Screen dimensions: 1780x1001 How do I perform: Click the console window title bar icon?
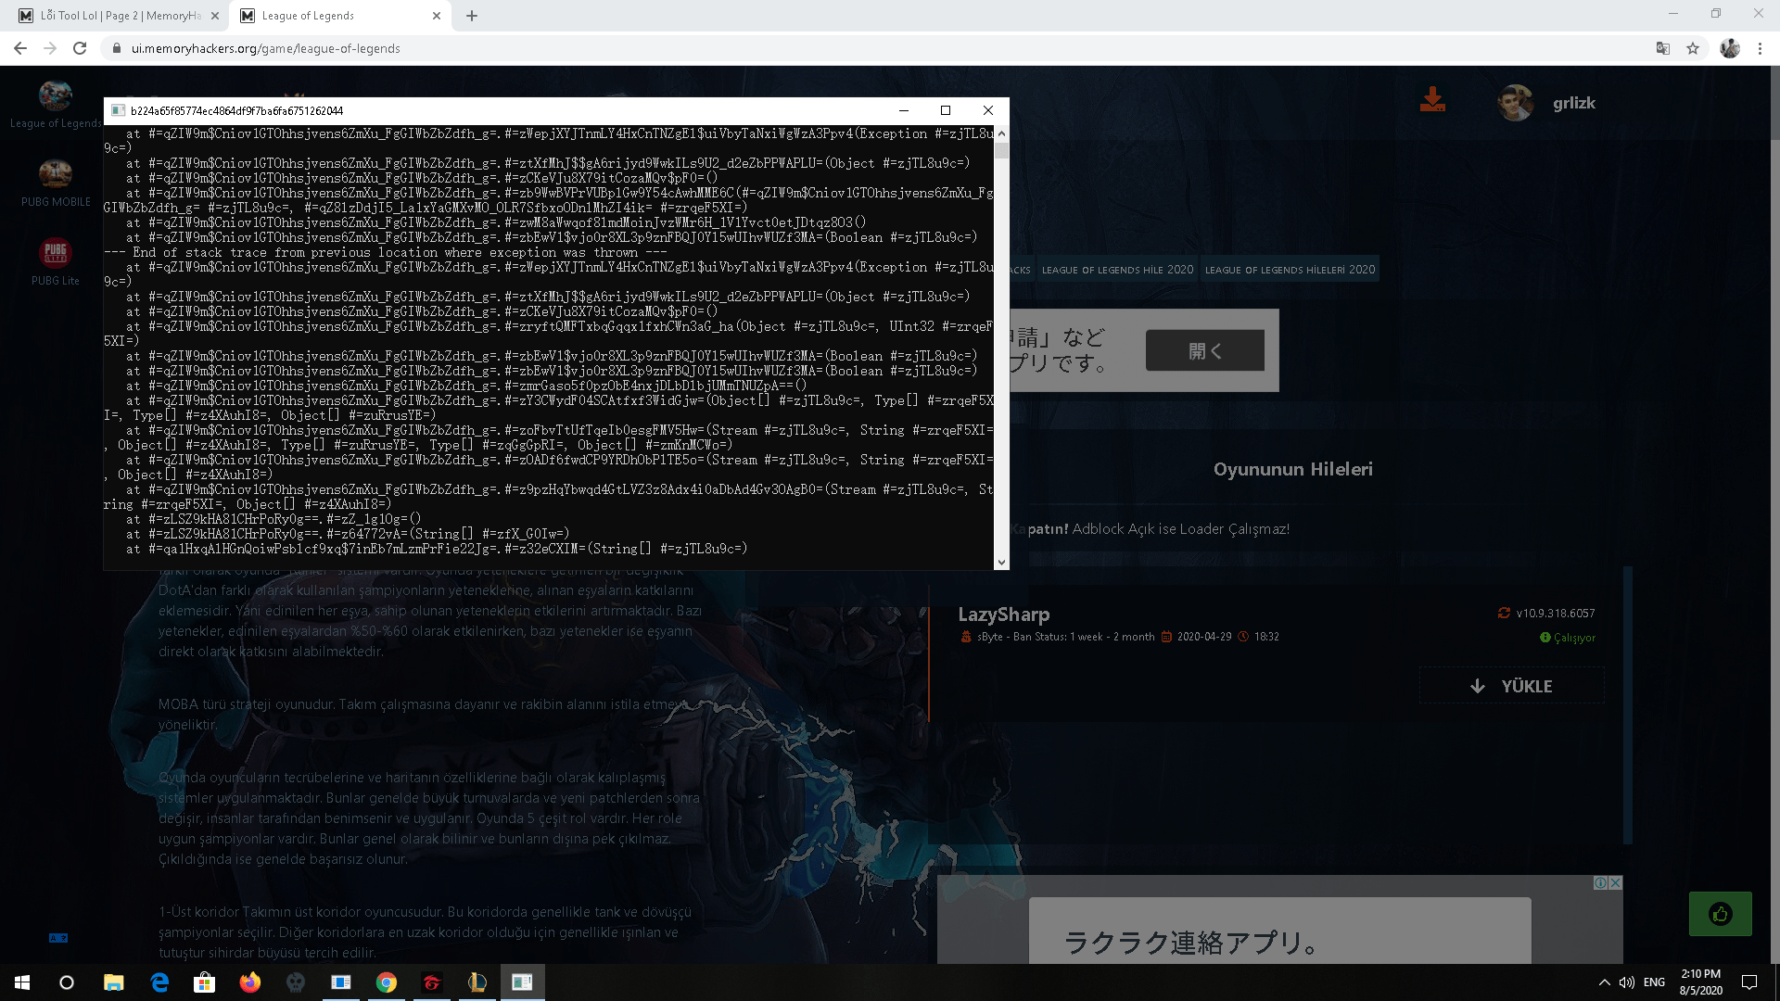118,110
